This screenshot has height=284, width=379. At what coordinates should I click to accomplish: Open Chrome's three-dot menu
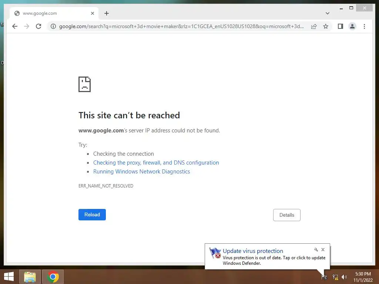(364, 26)
